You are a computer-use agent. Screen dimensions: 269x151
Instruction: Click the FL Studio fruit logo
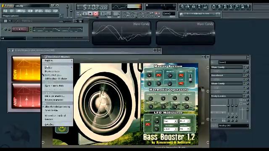pyautogui.click(x=3, y=5)
